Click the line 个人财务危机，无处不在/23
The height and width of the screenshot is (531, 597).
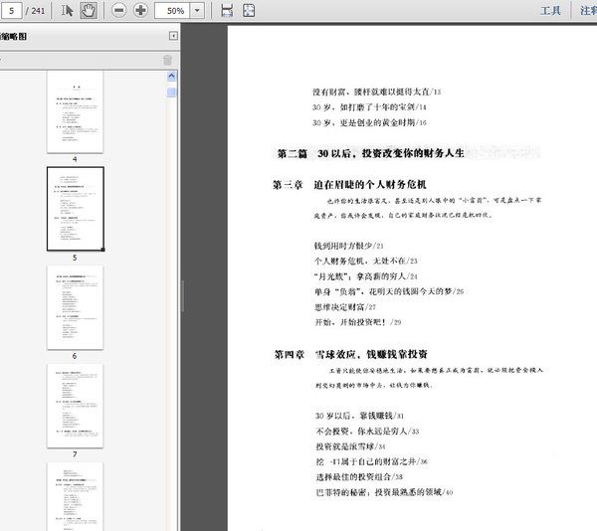click(365, 261)
